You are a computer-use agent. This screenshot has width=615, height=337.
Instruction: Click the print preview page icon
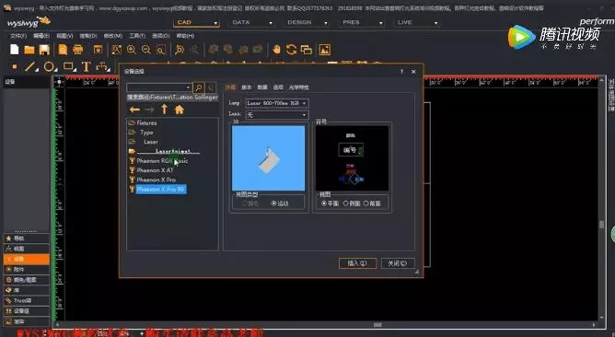tap(63, 50)
